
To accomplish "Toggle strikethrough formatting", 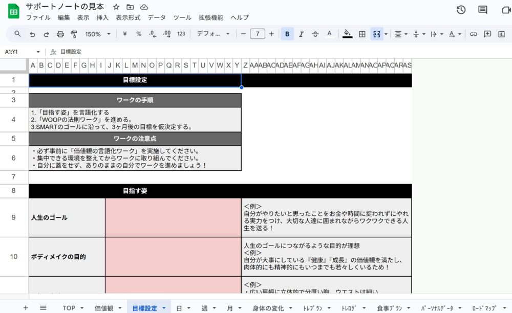I will coord(315,34).
